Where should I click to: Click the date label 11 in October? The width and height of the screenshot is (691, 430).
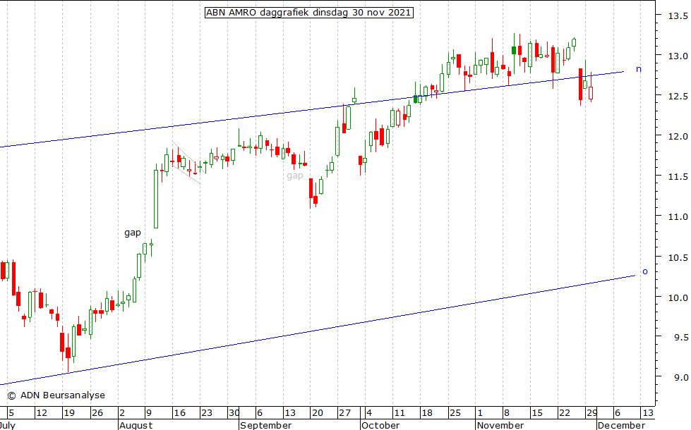399,413
